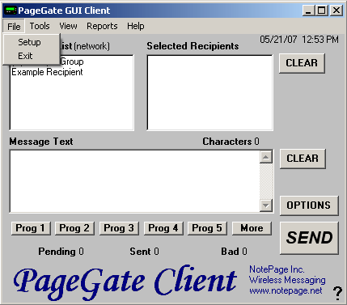Viewport: 347px width, 305px height.
Task: Click the 05/21/07 12:53 PM timestamp
Action: pyautogui.click(x=299, y=40)
